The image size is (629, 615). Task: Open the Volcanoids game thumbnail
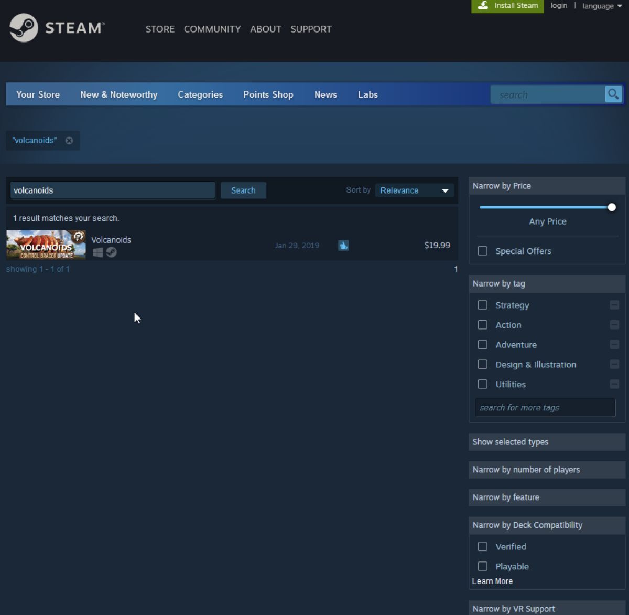pos(46,245)
